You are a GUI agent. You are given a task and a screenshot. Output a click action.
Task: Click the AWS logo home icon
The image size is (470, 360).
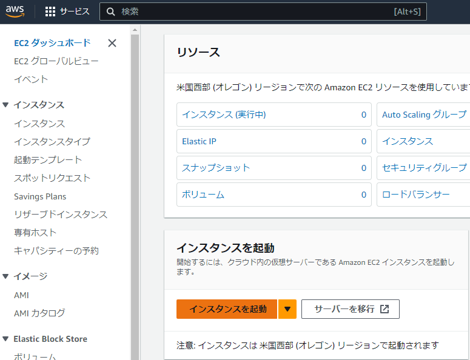coord(15,12)
